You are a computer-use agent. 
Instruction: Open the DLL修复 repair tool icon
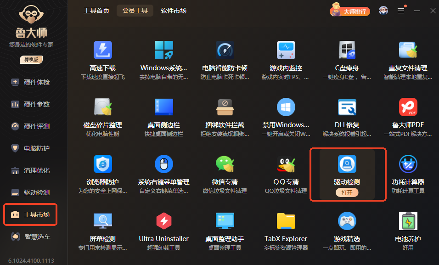[x=347, y=107]
